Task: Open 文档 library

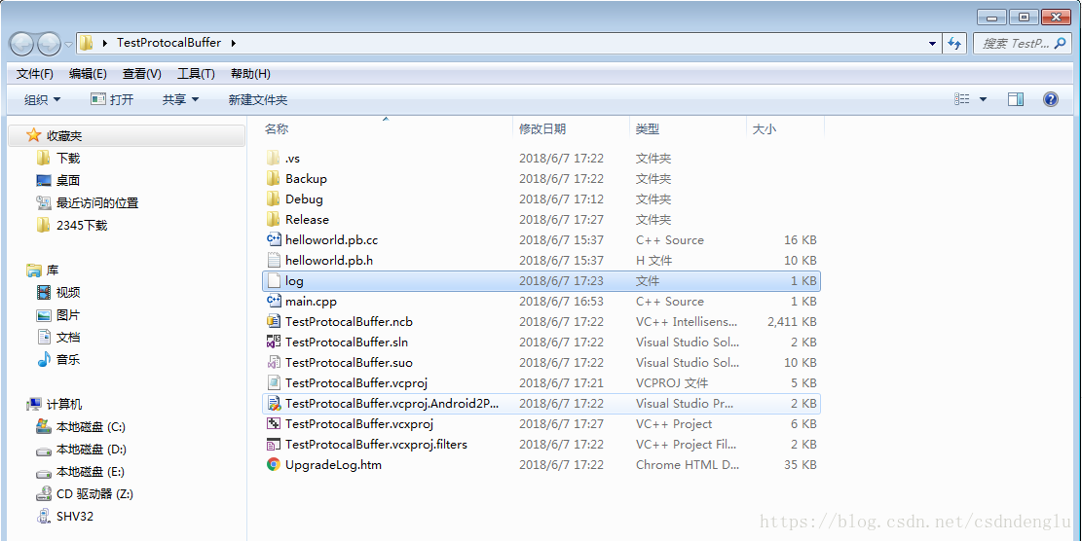Action: pos(68,337)
